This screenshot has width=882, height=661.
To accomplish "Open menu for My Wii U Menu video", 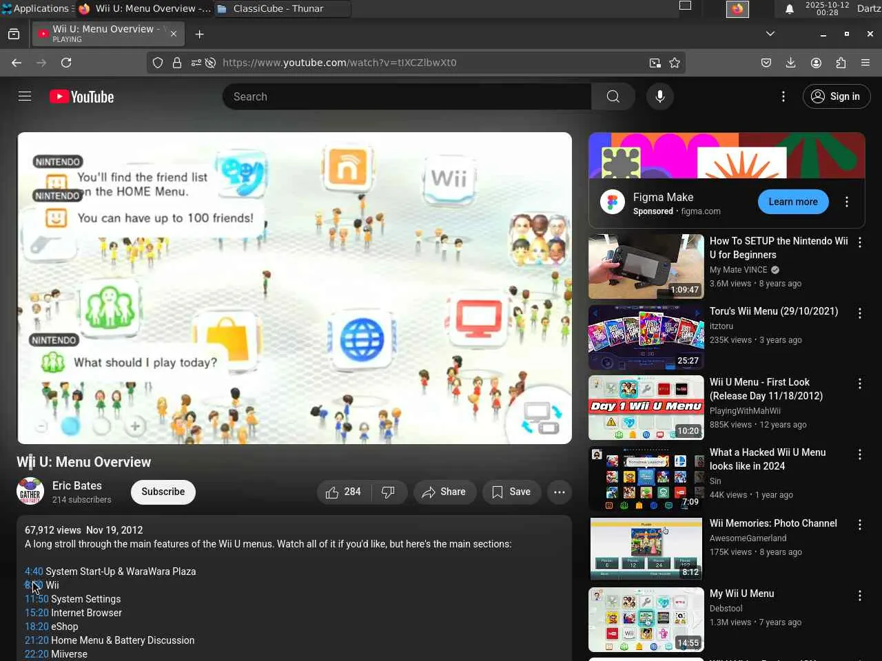I will pyautogui.click(x=860, y=596).
